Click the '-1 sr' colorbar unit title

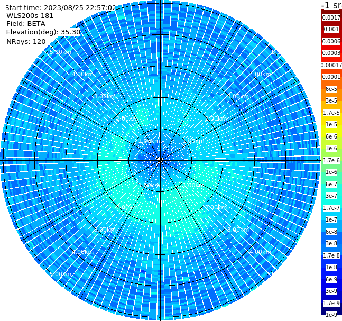331,5
